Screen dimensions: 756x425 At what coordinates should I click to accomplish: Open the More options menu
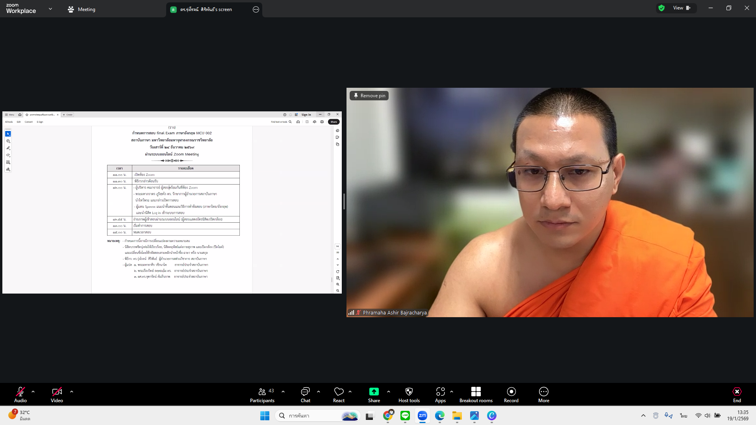543,395
